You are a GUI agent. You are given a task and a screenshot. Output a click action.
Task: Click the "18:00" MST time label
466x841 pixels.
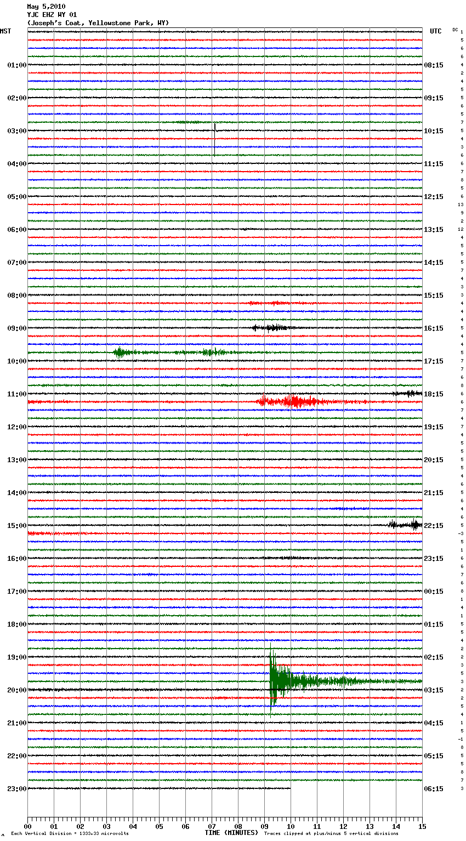coord(17,624)
